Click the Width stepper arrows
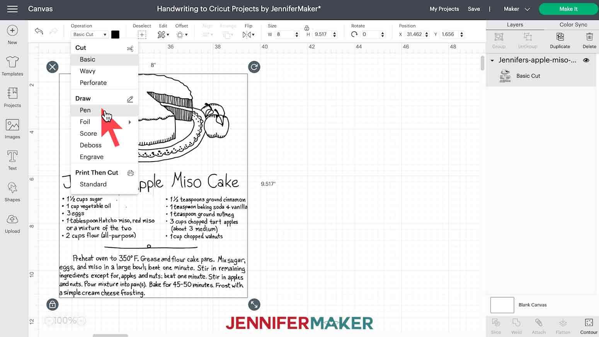 point(297,34)
